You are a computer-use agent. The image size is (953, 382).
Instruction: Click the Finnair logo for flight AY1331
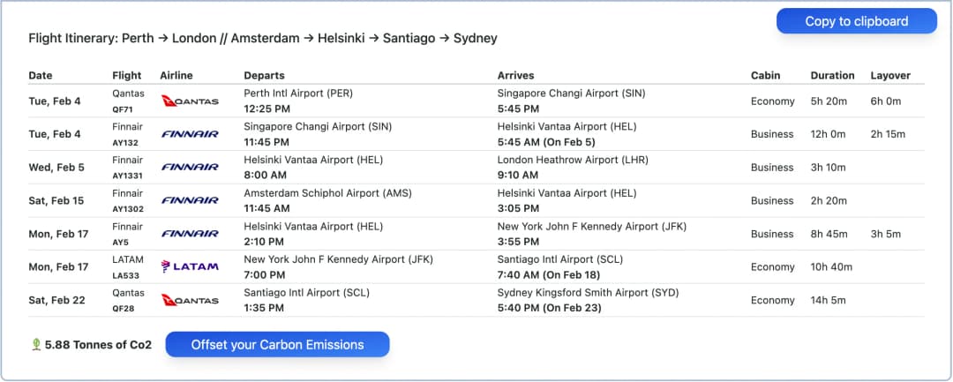[x=190, y=167]
